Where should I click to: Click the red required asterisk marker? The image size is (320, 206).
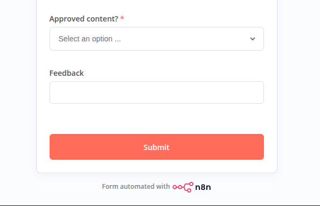tap(122, 18)
